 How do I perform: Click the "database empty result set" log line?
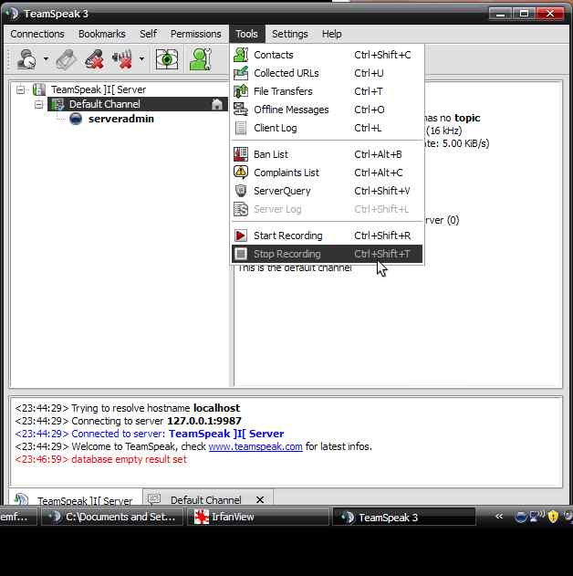(100, 459)
